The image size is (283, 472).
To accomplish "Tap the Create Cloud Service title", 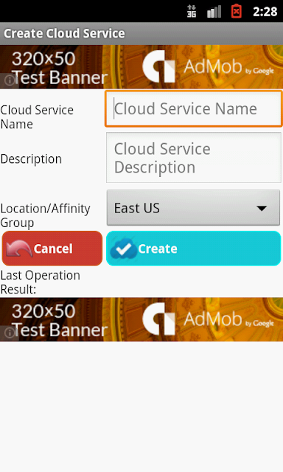I will pos(64,33).
